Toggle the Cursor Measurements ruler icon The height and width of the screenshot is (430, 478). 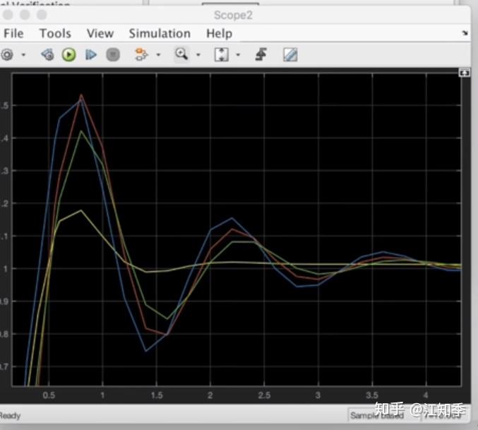click(x=290, y=55)
